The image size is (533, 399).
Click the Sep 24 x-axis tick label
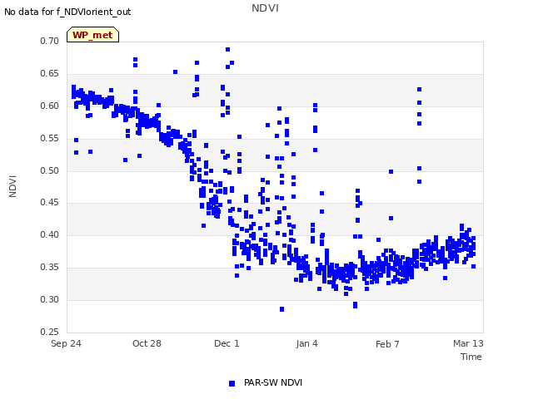[x=66, y=343]
